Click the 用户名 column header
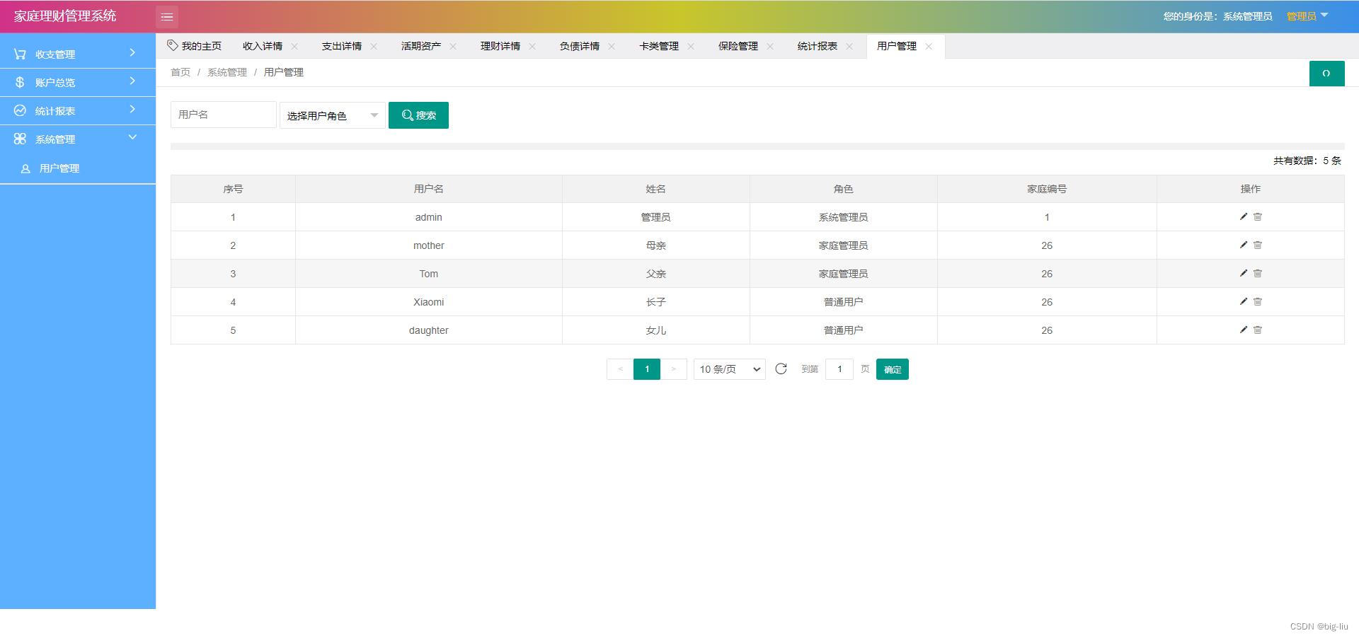 click(429, 189)
